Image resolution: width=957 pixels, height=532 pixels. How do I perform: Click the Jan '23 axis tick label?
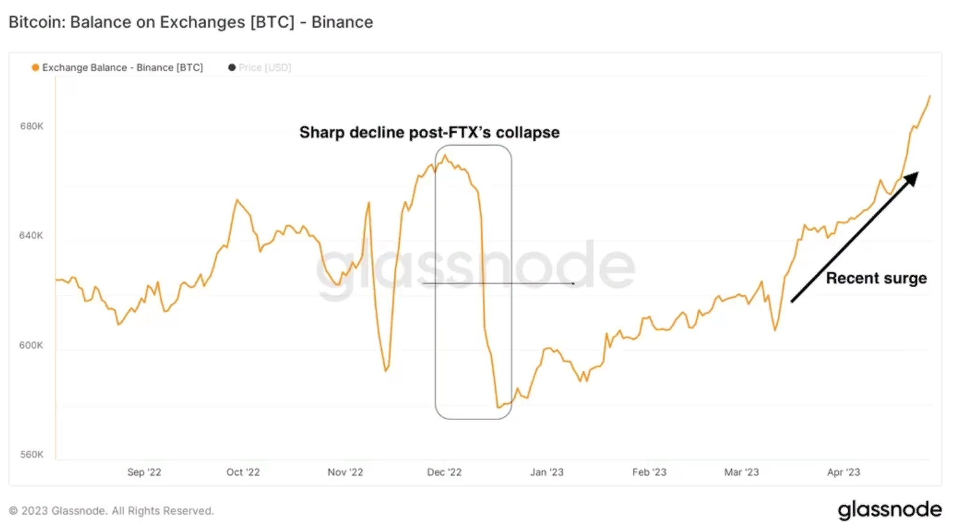pyautogui.click(x=547, y=472)
